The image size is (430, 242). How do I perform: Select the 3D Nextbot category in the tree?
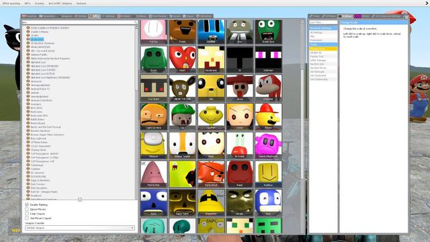pyautogui.click(x=37, y=39)
